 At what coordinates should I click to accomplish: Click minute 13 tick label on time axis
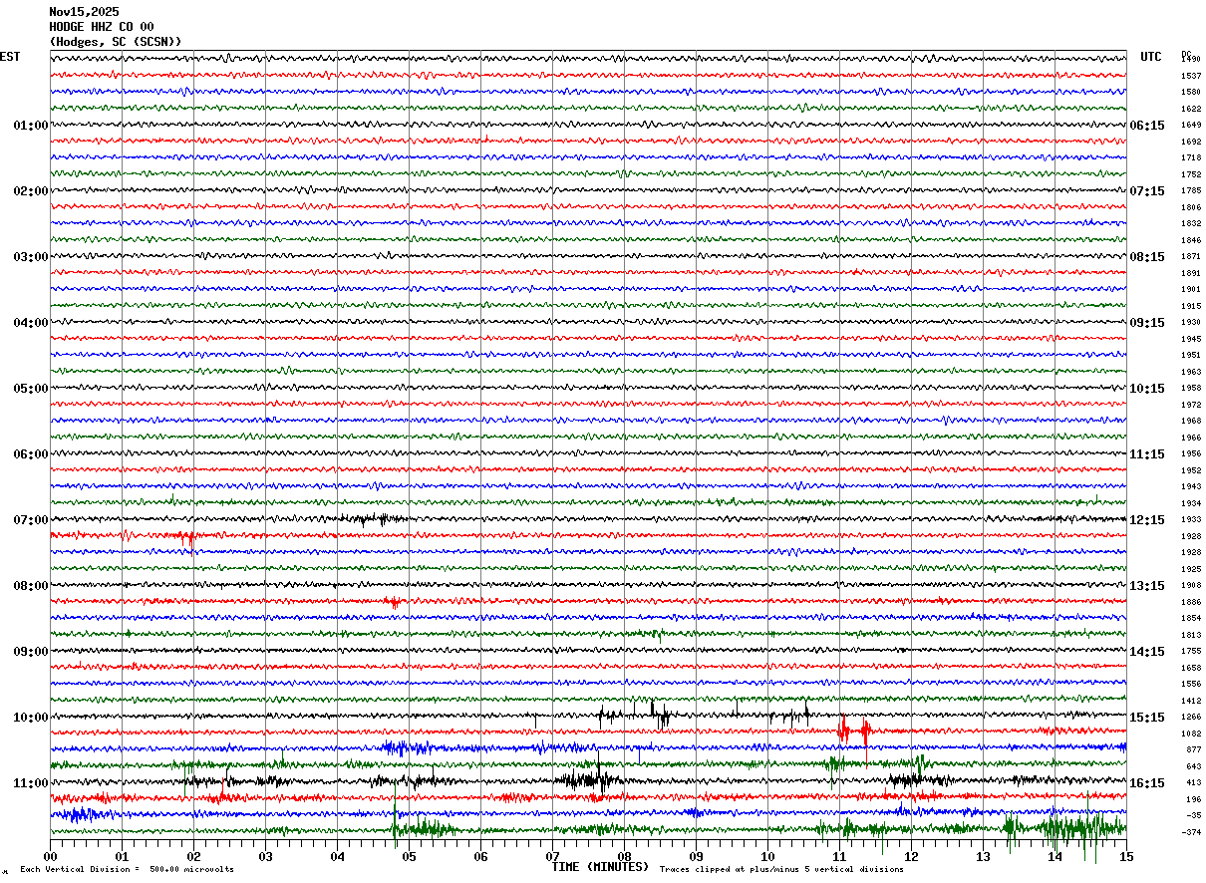click(983, 856)
